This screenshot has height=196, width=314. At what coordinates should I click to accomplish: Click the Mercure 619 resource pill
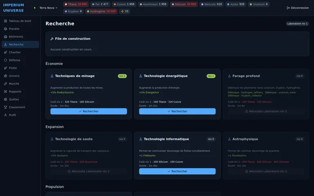click(211, 4)
